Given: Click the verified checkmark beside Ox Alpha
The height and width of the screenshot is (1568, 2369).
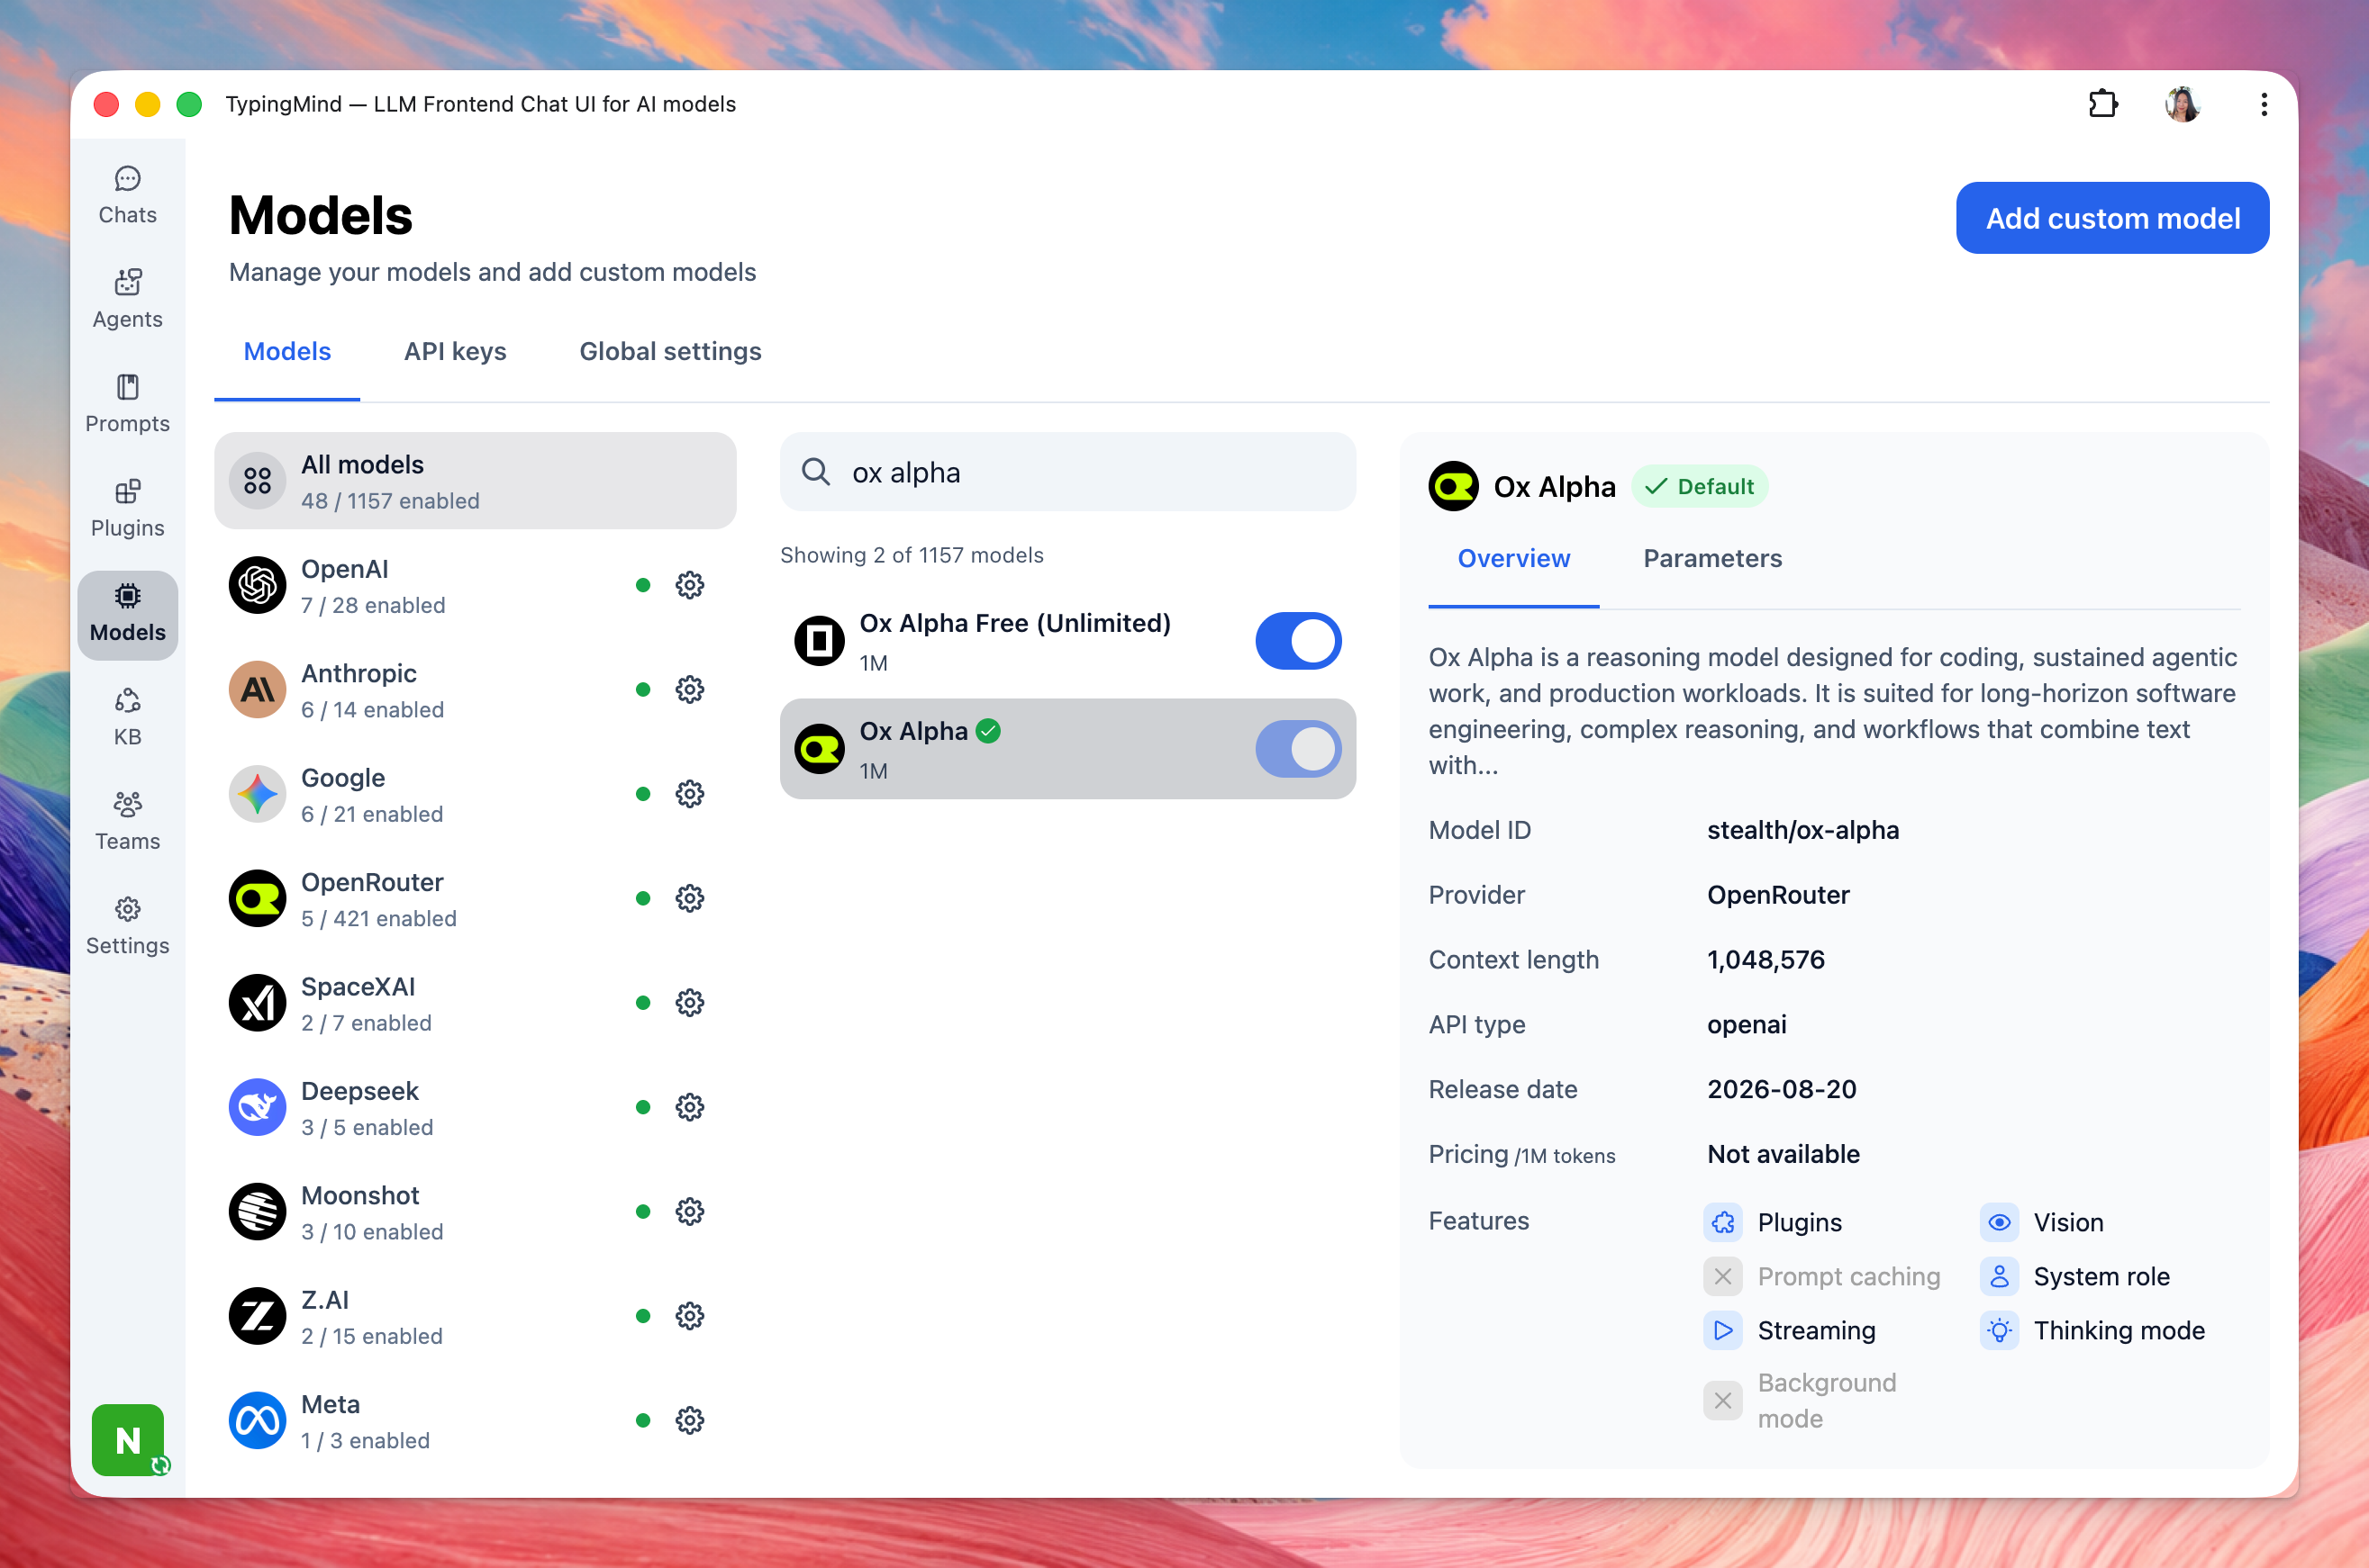Looking at the screenshot, I should click(988, 731).
